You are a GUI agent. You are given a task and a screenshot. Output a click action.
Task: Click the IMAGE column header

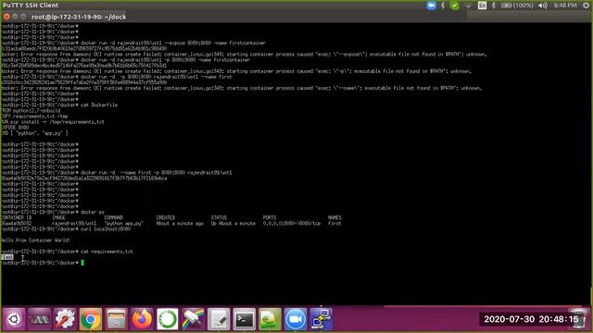click(x=58, y=218)
